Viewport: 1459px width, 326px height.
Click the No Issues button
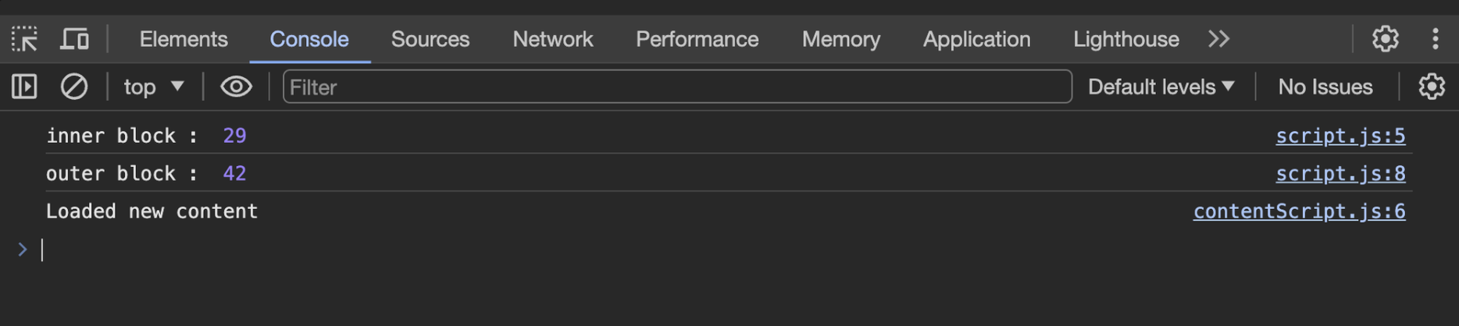pyautogui.click(x=1325, y=87)
